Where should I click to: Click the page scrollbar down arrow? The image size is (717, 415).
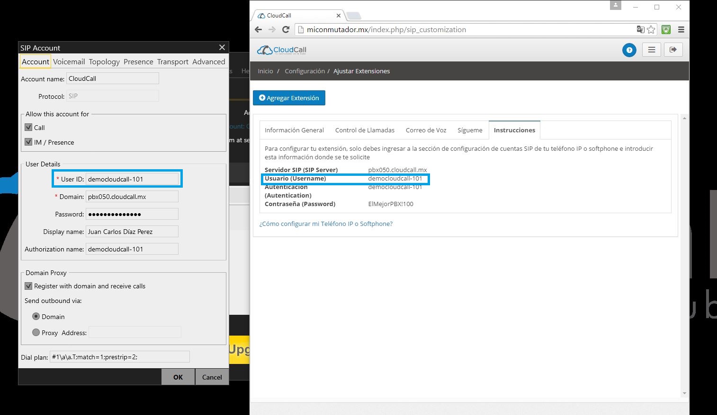(684, 393)
